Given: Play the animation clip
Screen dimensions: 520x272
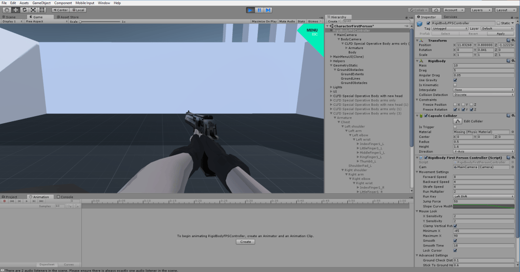Looking at the screenshot, I should pos(26,201).
